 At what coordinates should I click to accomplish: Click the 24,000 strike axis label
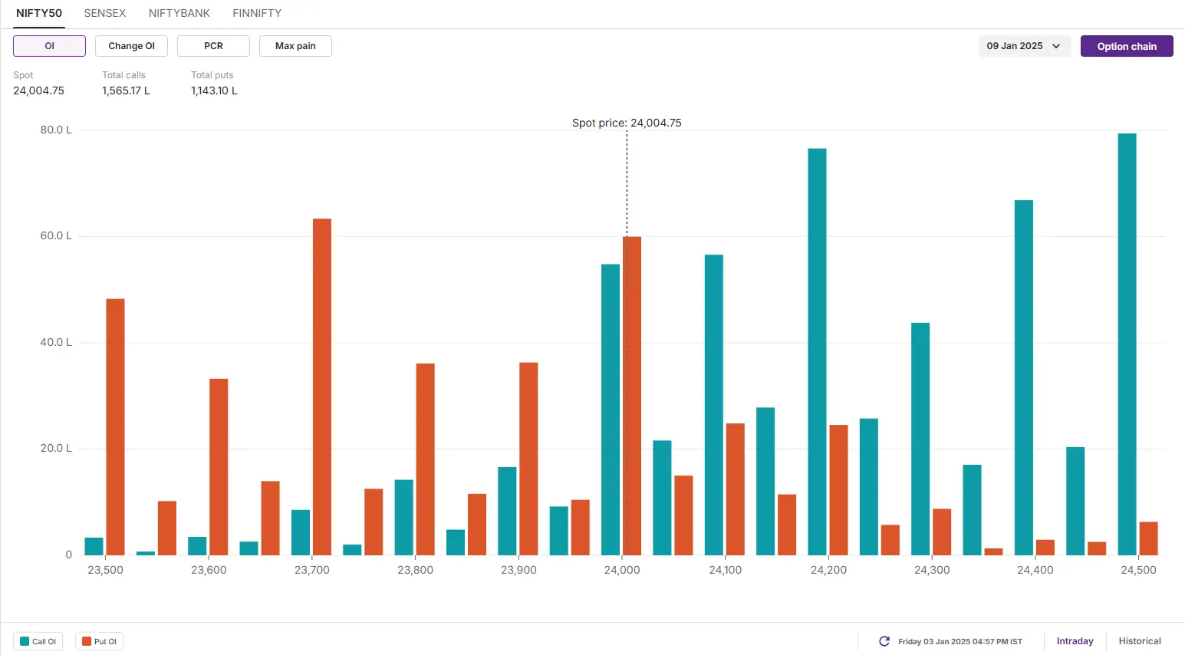point(622,570)
